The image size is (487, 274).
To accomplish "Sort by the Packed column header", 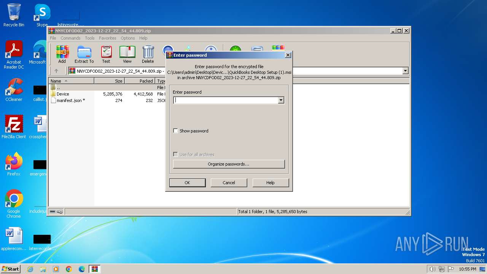I will (x=140, y=81).
